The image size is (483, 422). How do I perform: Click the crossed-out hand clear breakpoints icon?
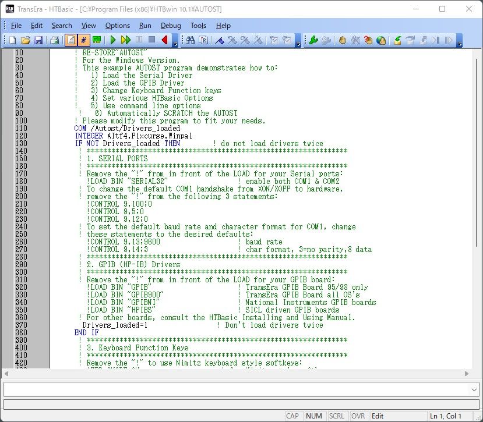click(355, 40)
